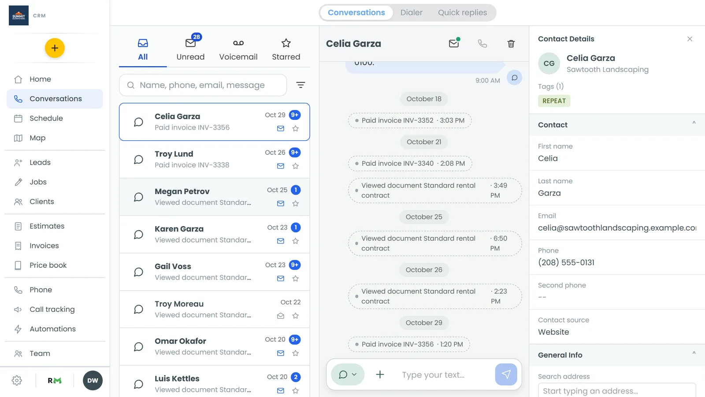Image resolution: width=705 pixels, height=397 pixels.
Task: Collapse the Contact section
Action: [694, 124]
